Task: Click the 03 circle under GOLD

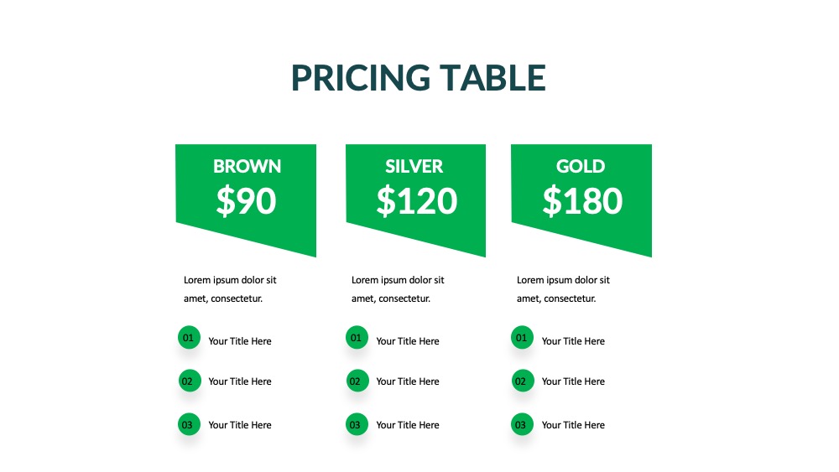Action: [522, 424]
